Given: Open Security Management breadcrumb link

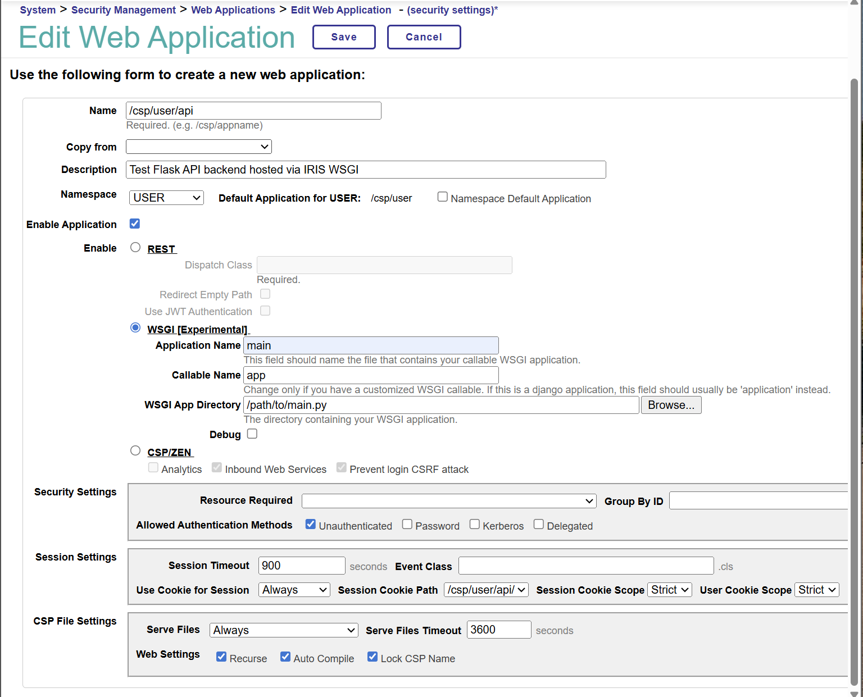Looking at the screenshot, I should point(123,10).
